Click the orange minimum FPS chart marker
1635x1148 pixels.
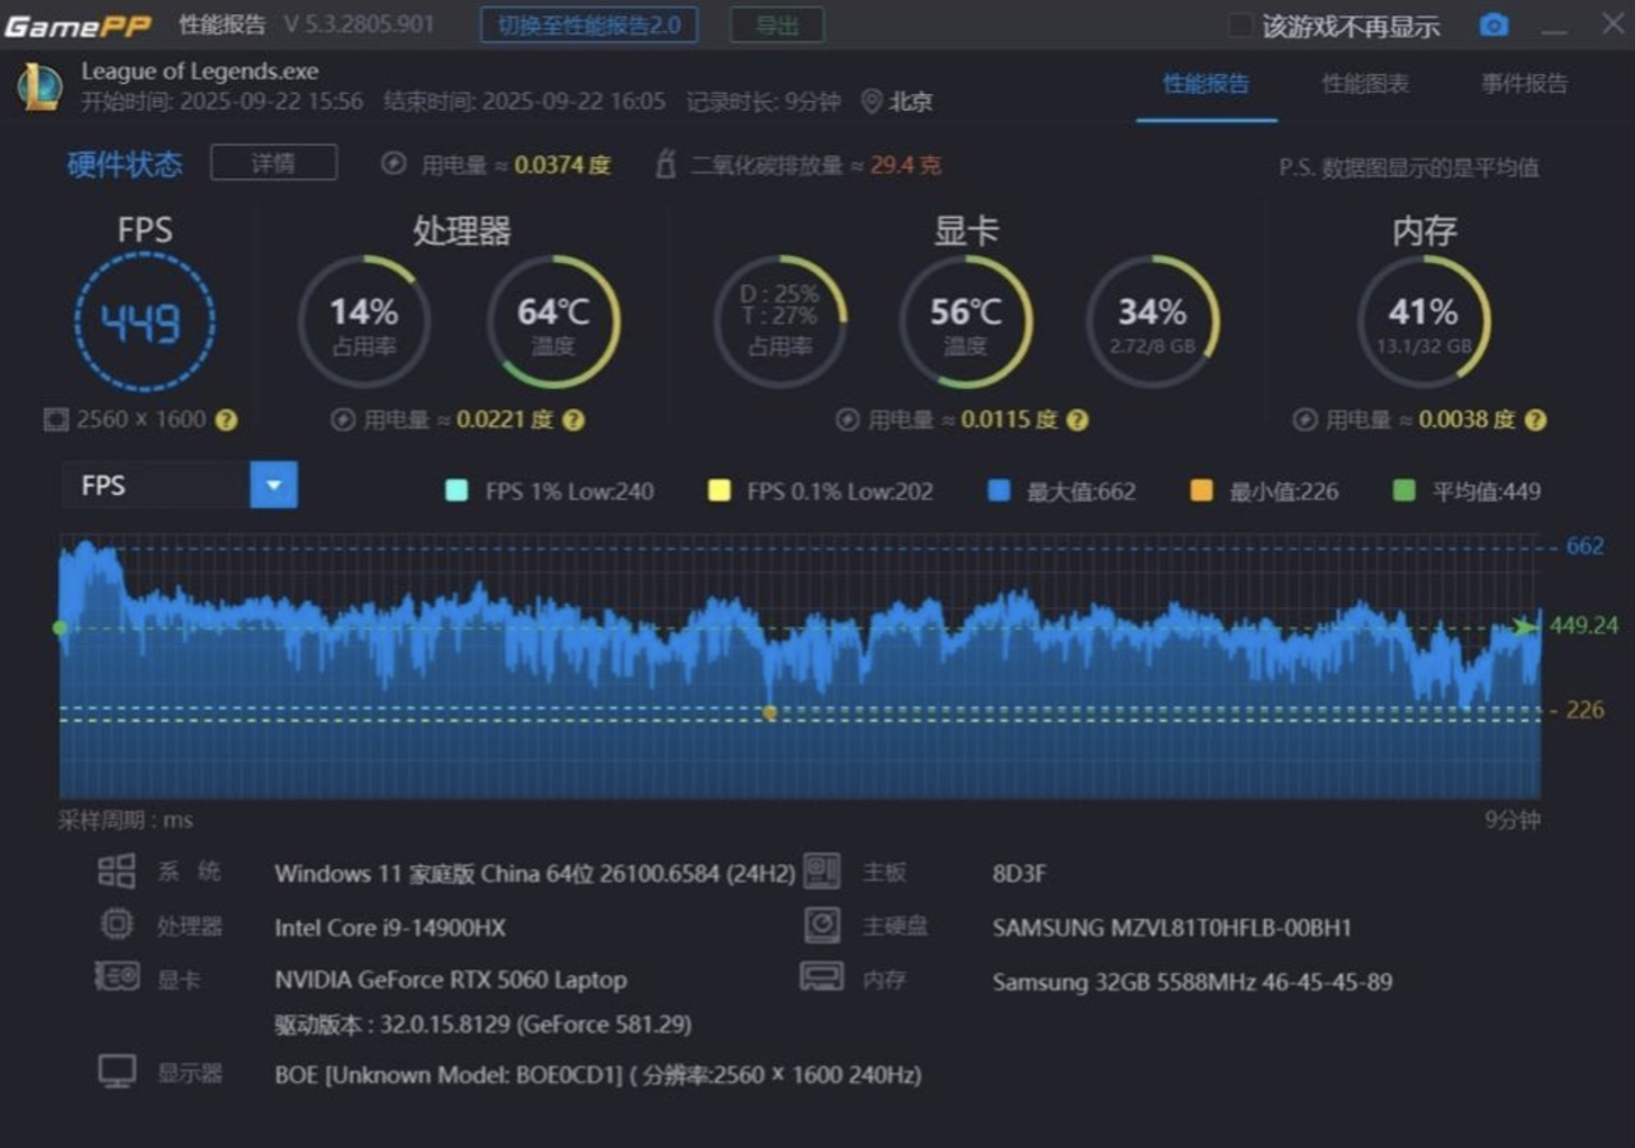(770, 713)
